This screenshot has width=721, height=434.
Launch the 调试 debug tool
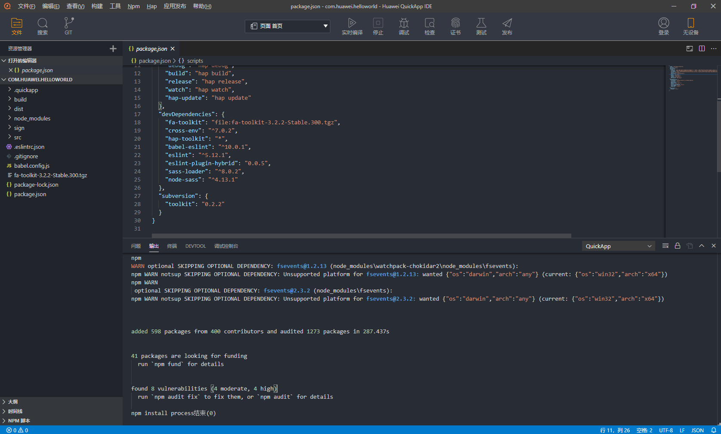click(x=404, y=26)
